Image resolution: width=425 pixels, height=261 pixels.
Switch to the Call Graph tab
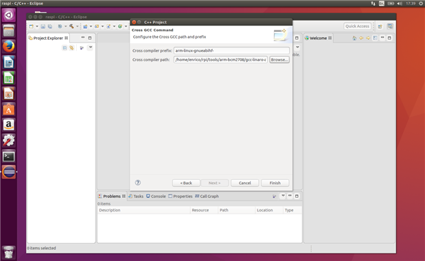pyautogui.click(x=207, y=196)
